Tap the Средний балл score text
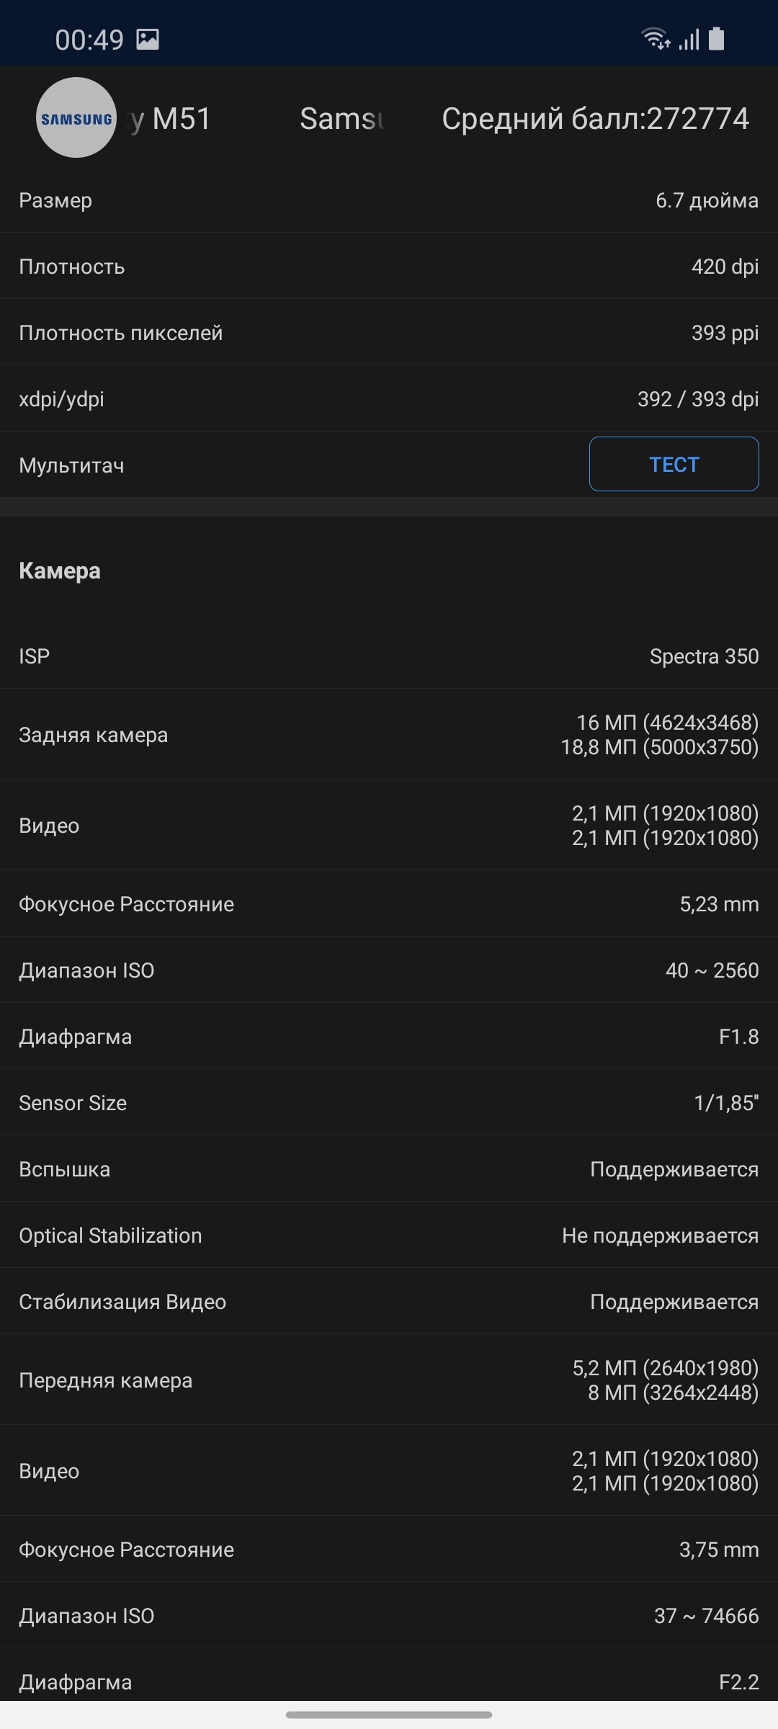Image resolution: width=778 pixels, height=1729 pixels. coord(595,119)
